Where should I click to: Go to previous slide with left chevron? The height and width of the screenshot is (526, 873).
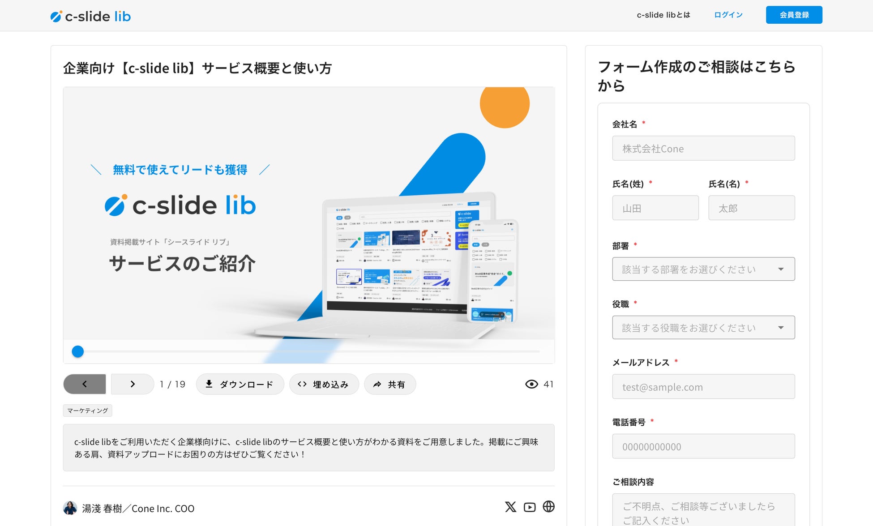(x=85, y=384)
